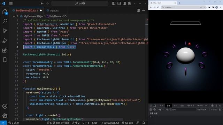The width and height of the screenshot is (223, 125).
Task: Open Problems via errors and warnings counter
Action: (14, 123)
